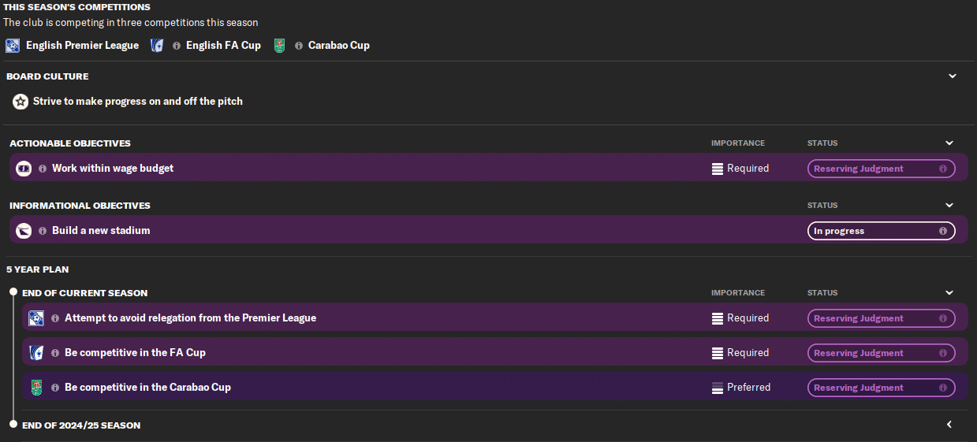This screenshot has width=977, height=442.
Task: Click the English FA Cup logo icon
Action: [157, 45]
